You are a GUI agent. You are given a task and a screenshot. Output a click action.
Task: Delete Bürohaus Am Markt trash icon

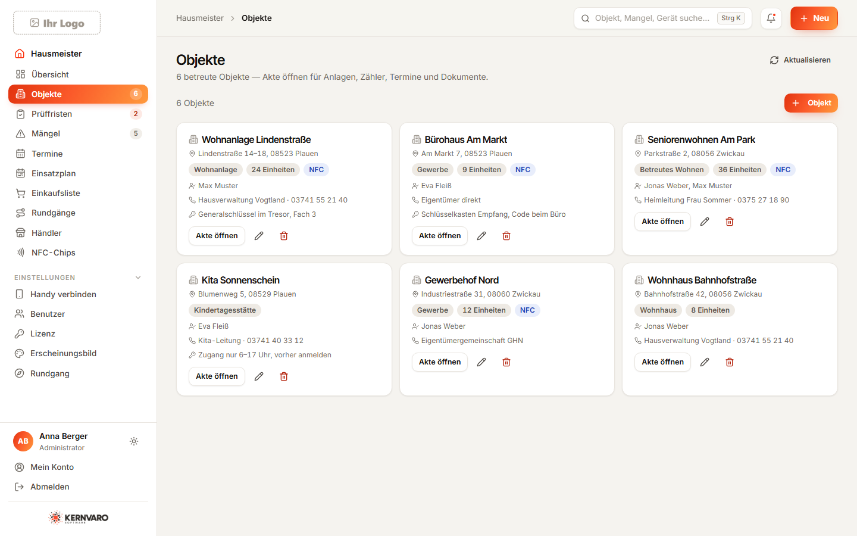(506, 236)
